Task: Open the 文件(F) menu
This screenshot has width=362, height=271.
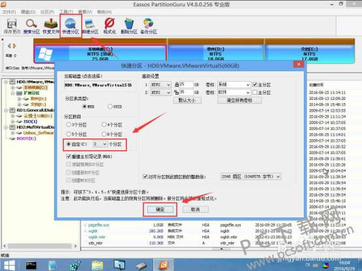Action: (x=9, y=12)
